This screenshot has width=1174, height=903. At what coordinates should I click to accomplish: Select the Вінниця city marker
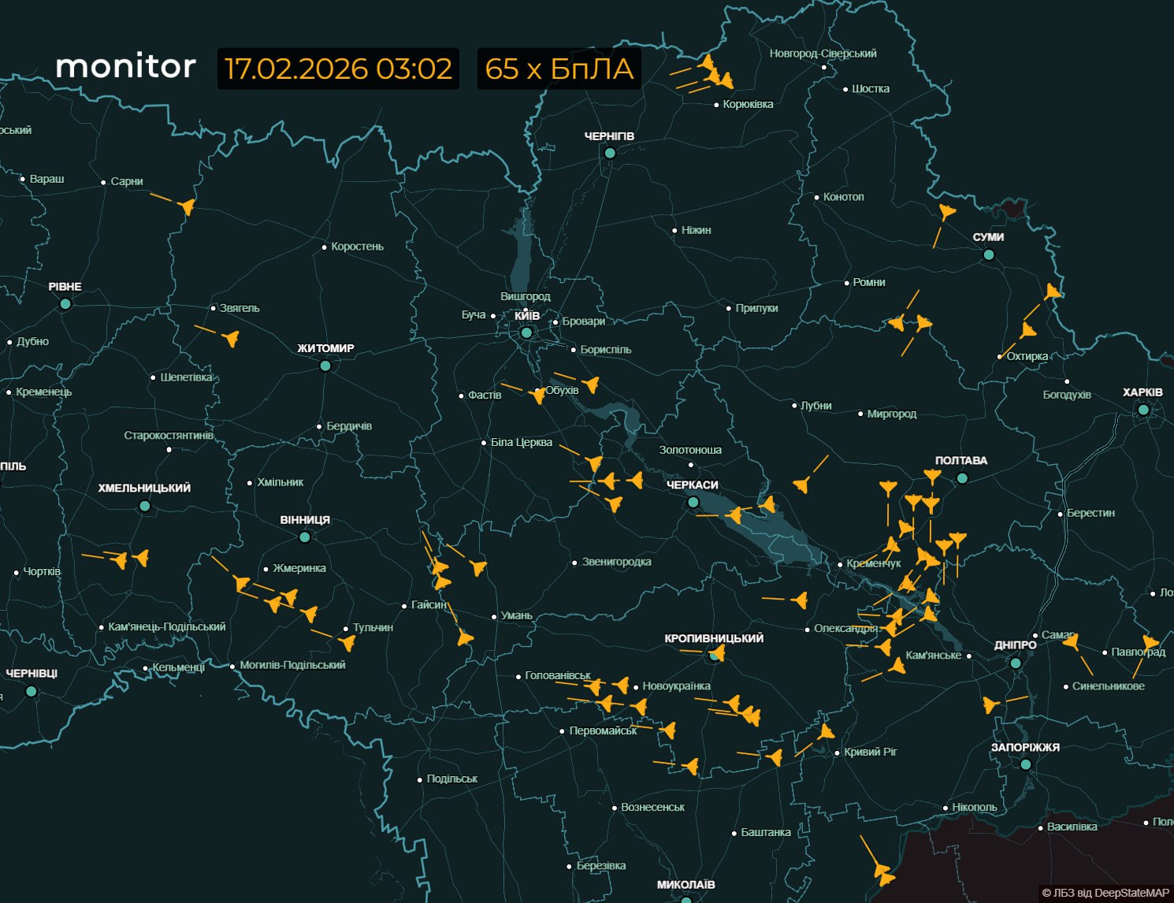[305, 537]
